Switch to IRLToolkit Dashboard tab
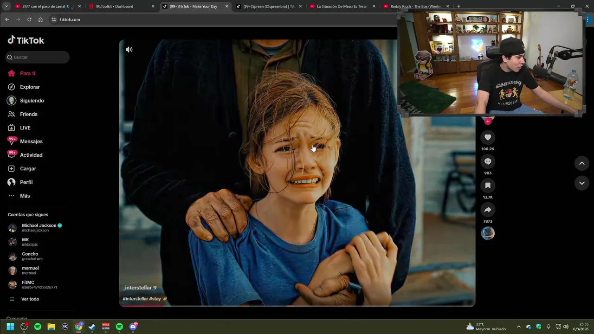594x334 pixels. pyautogui.click(x=122, y=6)
